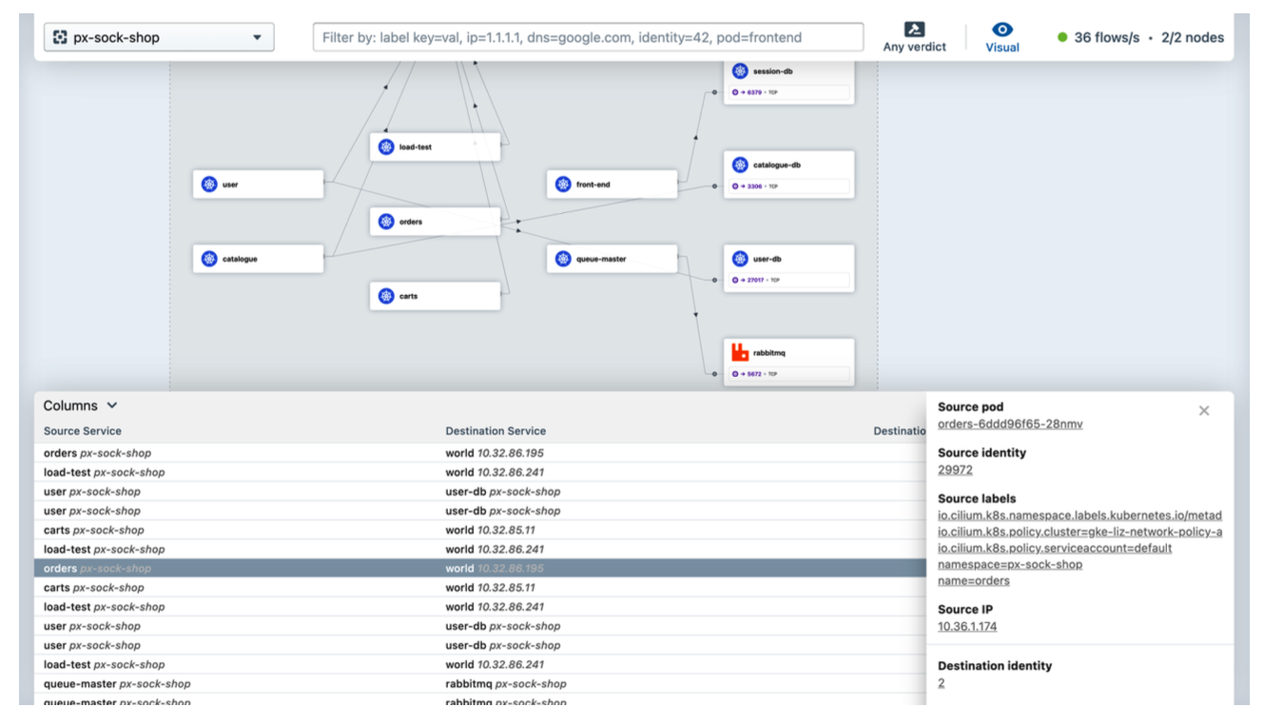This screenshot has width=1265, height=727.
Task: Click source identity 29972 link
Action: point(955,470)
